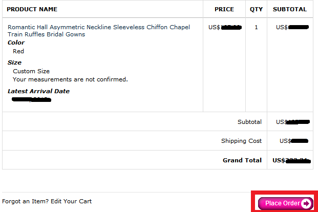The width and height of the screenshot is (318, 212).
Task: Click the Color label
Action: pyautogui.click(x=16, y=43)
